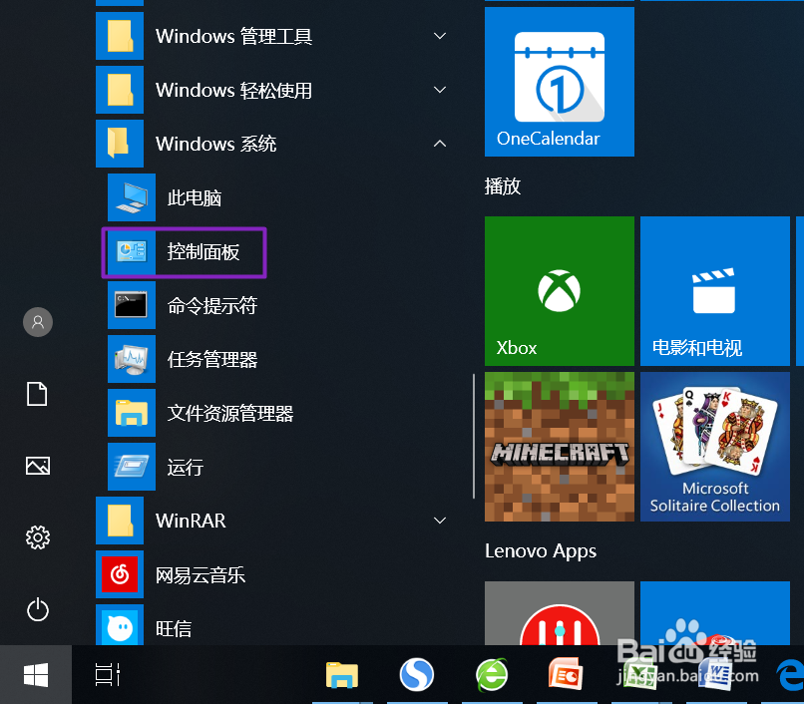Open Edge browser on taskbar
The height and width of the screenshot is (704, 804).
tap(791, 675)
